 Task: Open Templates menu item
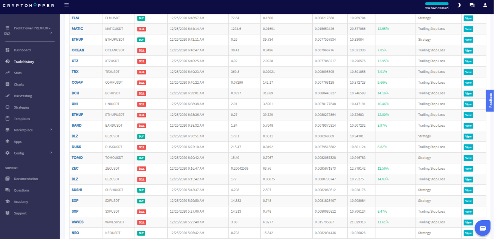22,119
